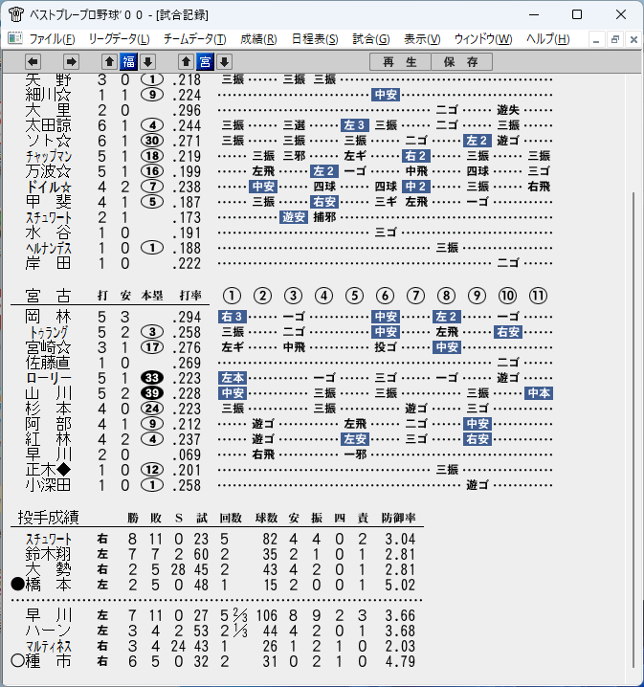
Task: Click batter name 万波☆
Action: tap(48, 172)
